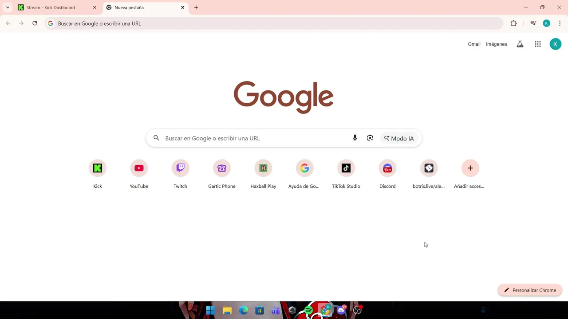
Task: Open the YouTube shortcut tile
Action: 139,175
